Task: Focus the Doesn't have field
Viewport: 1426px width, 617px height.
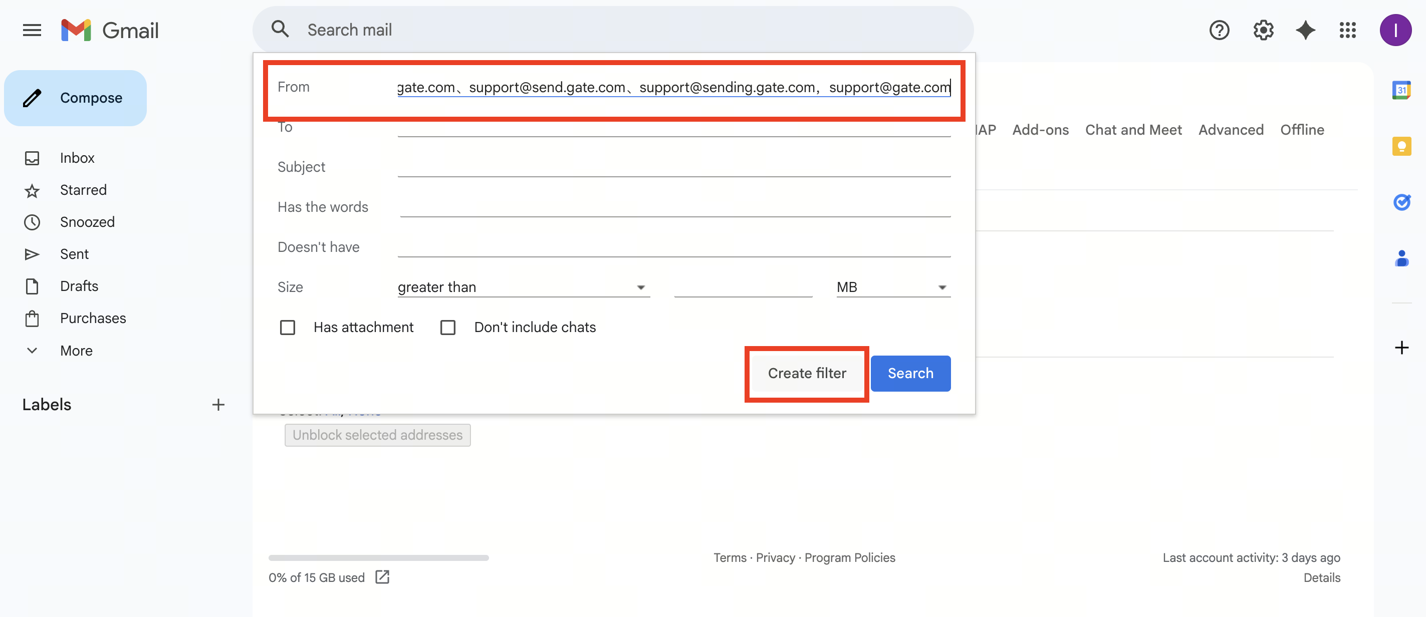Action: point(674,247)
